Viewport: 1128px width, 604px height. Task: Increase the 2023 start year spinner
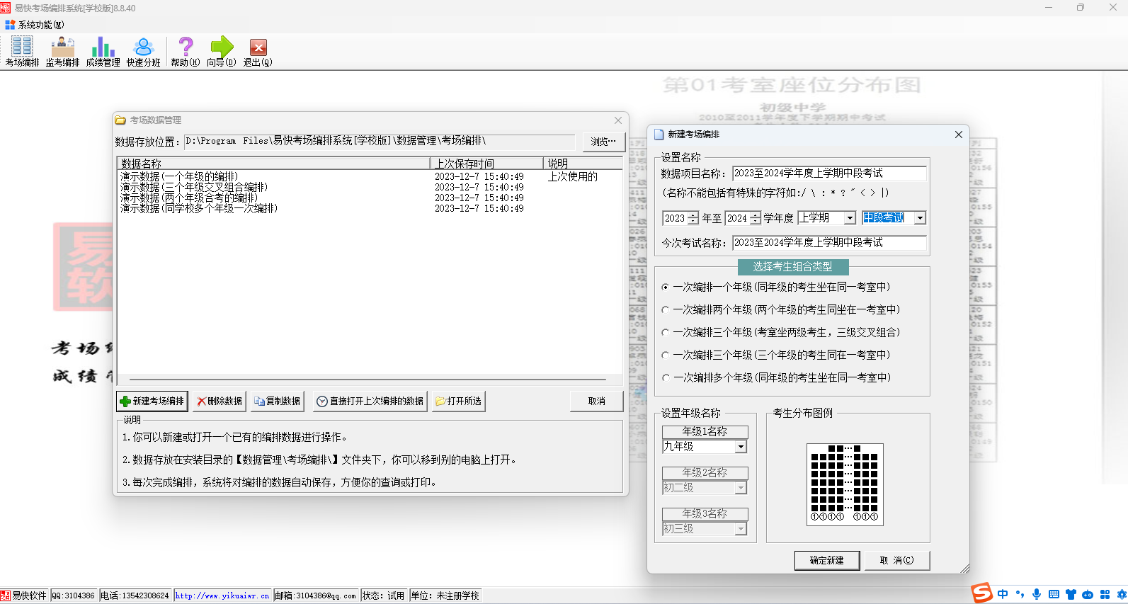pyautogui.click(x=693, y=215)
